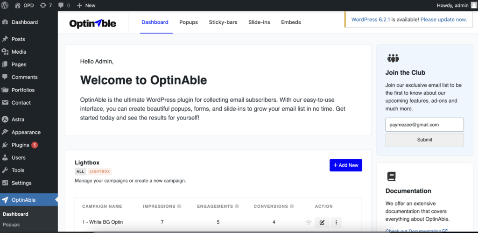Click the Add New button
Image resolution: width=478 pixels, height=233 pixels.
346,165
